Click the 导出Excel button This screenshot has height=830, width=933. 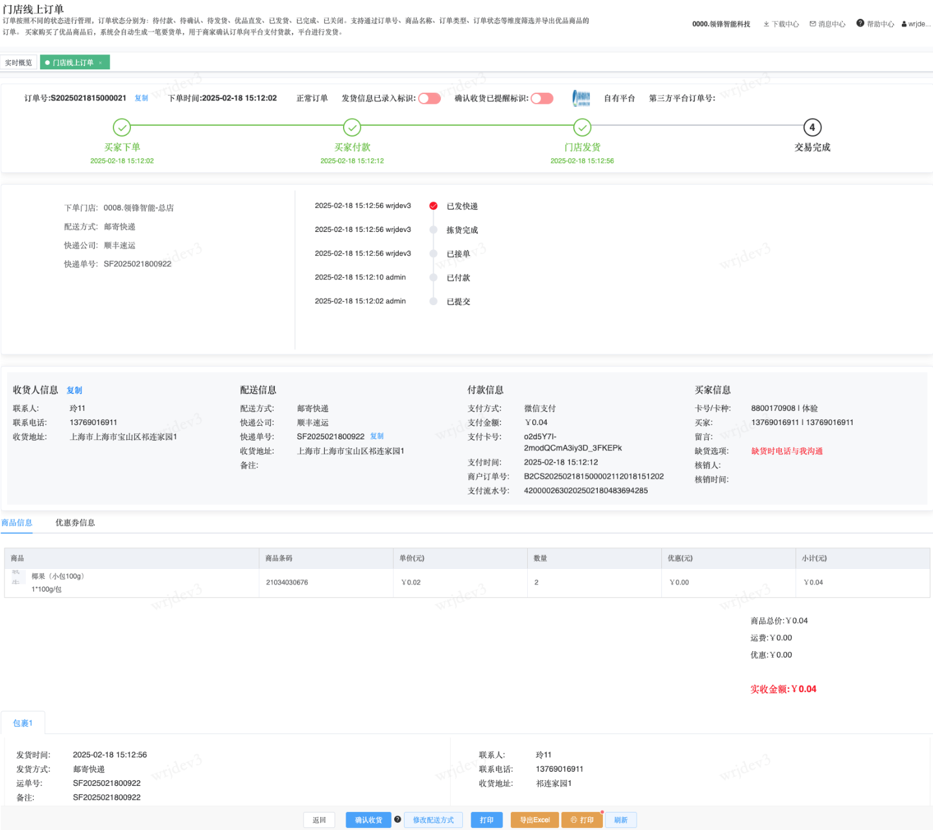click(x=534, y=820)
